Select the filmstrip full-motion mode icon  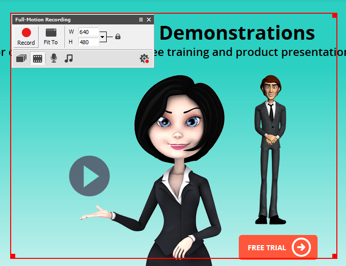pyautogui.click(x=38, y=58)
